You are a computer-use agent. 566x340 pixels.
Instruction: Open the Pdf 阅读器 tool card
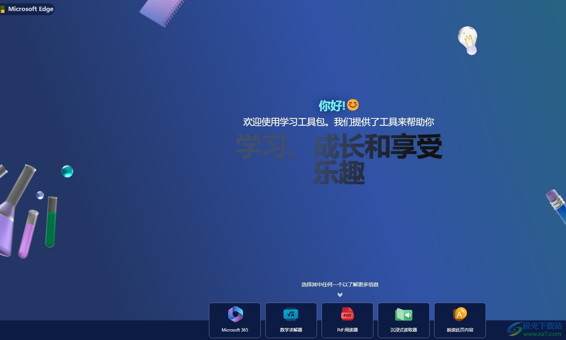point(347,320)
